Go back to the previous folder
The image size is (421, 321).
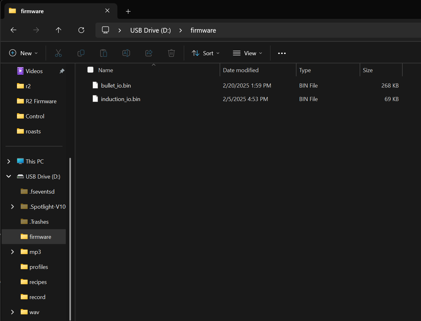[x=13, y=30]
